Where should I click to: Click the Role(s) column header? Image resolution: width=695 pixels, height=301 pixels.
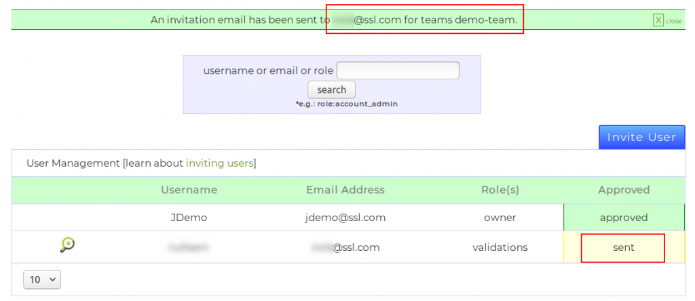[x=500, y=190]
